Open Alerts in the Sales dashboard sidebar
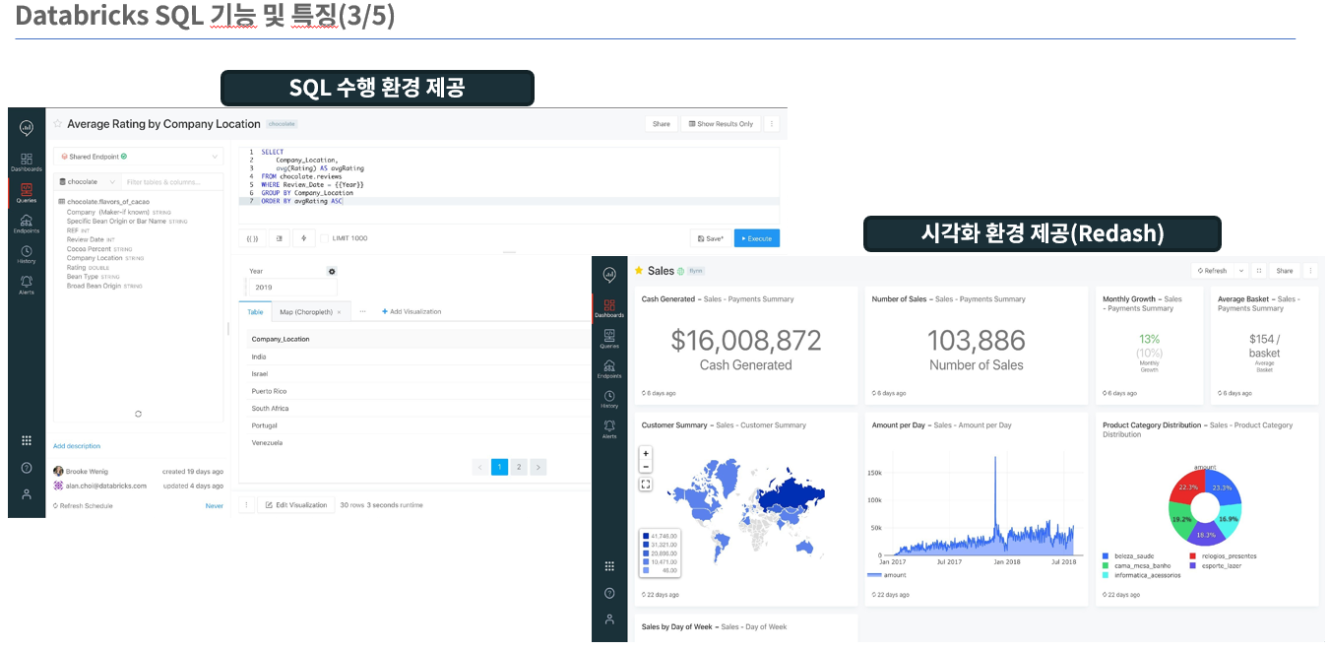Image resolution: width=1329 pixels, height=650 pixels. pyautogui.click(x=609, y=428)
